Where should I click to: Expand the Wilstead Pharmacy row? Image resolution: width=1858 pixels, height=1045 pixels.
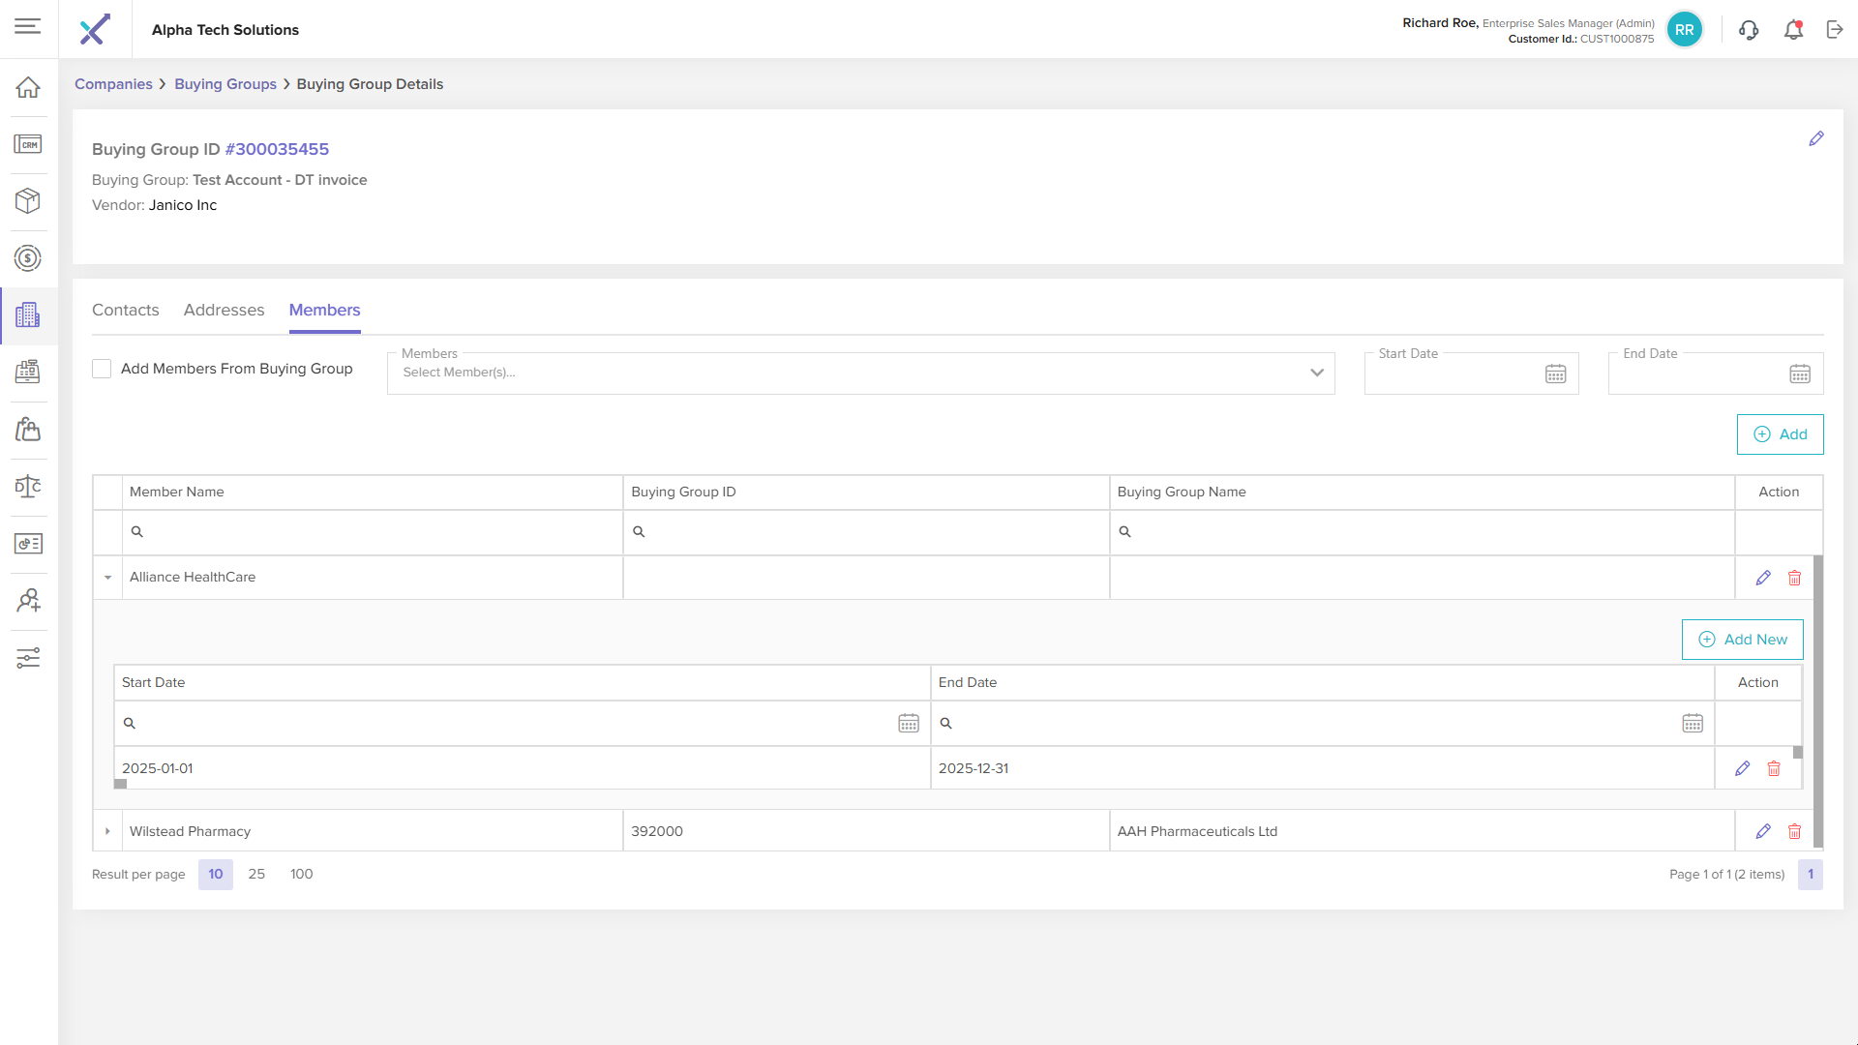coord(107,831)
